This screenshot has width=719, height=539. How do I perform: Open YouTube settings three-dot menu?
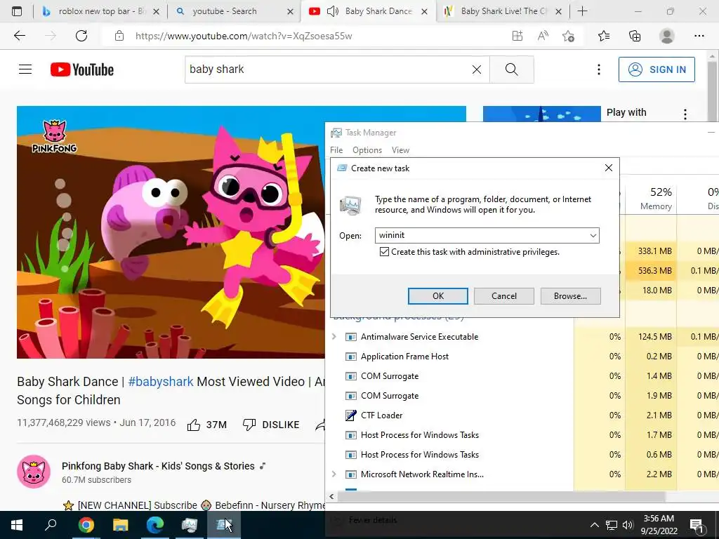tap(598, 69)
